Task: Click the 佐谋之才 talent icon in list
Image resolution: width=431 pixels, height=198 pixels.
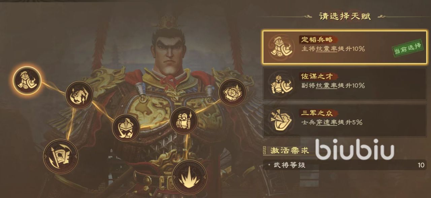Action: coord(281,84)
